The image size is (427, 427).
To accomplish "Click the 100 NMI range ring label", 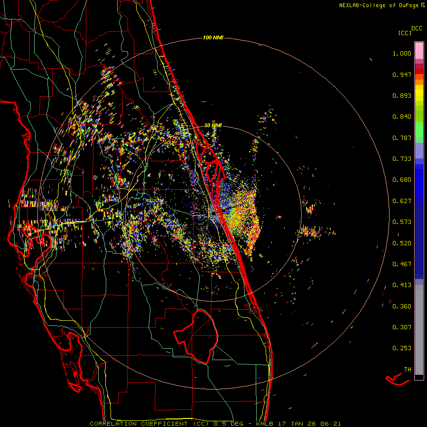I will coord(213,37).
